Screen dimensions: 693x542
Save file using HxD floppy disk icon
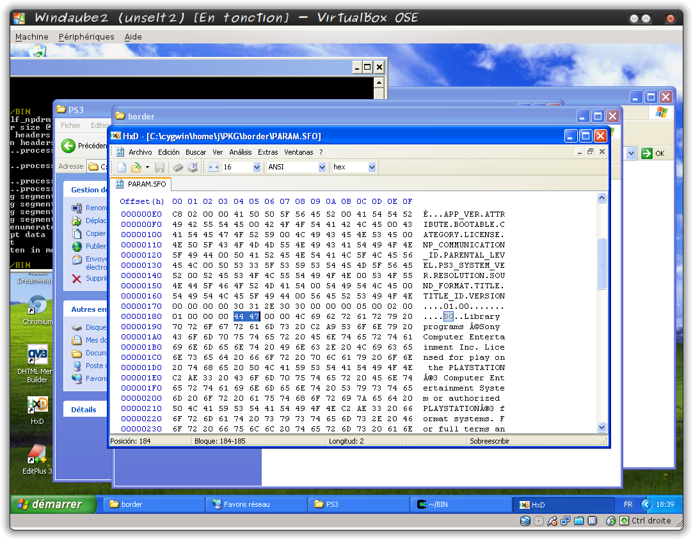tap(159, 167)
